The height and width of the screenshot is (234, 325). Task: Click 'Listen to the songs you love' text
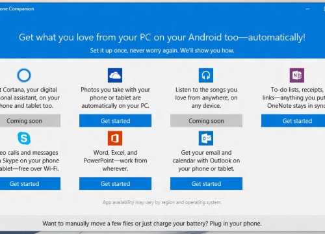206,97
